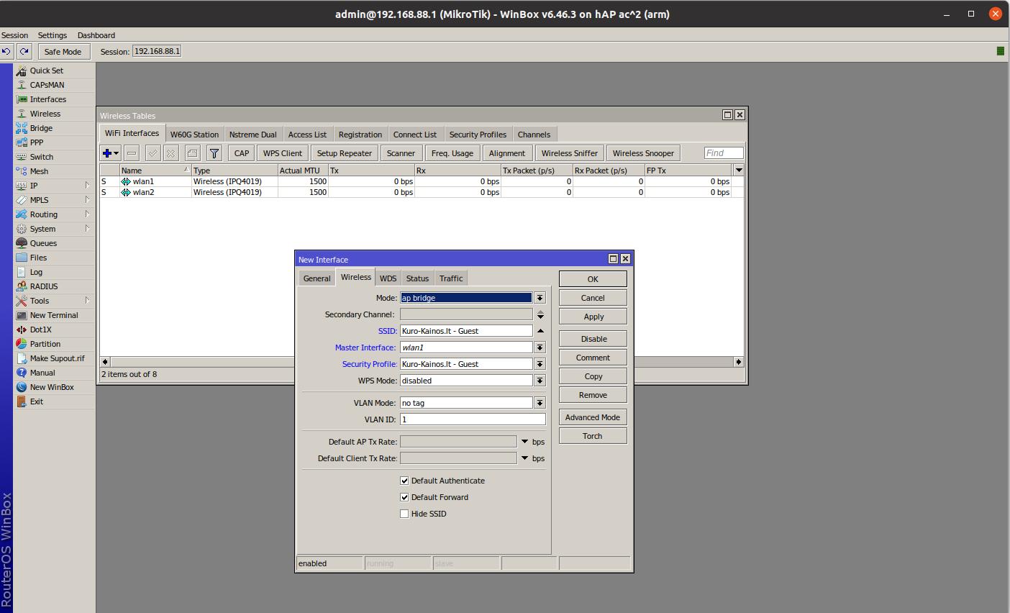Image resolution: width=1010 pixels, height=613 pixels.
Task: Click the undo arrow in toolbar
Action: [6, 51]
